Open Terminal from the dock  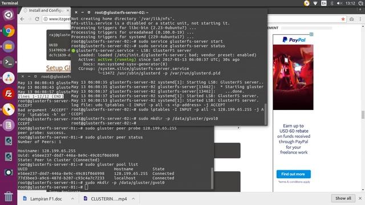click(9, 62)
